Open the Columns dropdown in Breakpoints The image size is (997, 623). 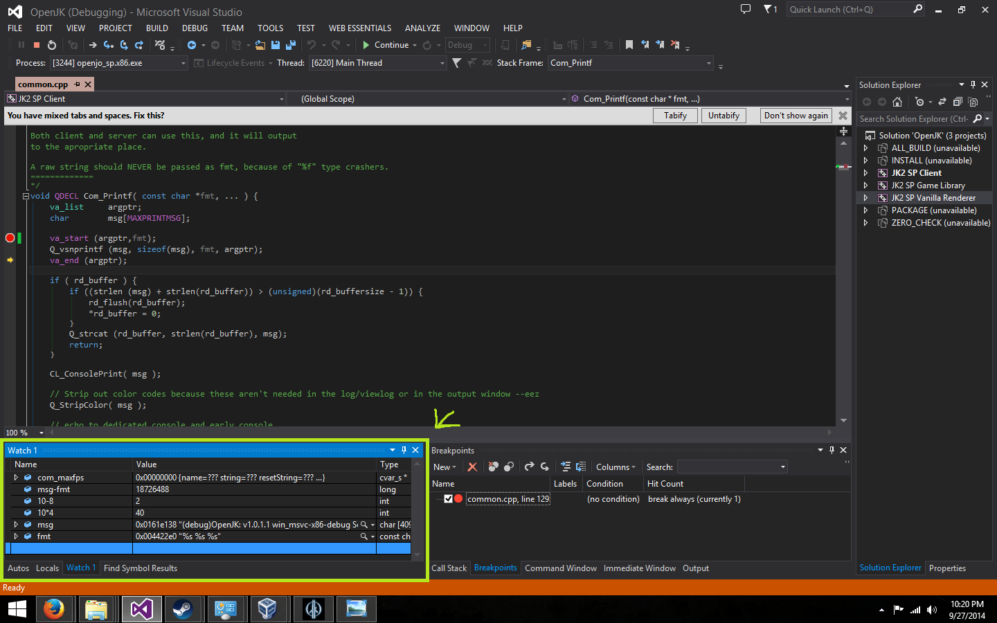tap(615, 467)
